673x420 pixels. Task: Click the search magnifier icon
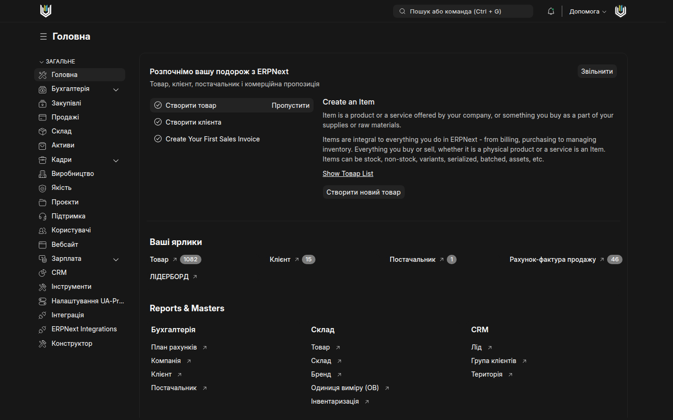(x=402, y=11)
